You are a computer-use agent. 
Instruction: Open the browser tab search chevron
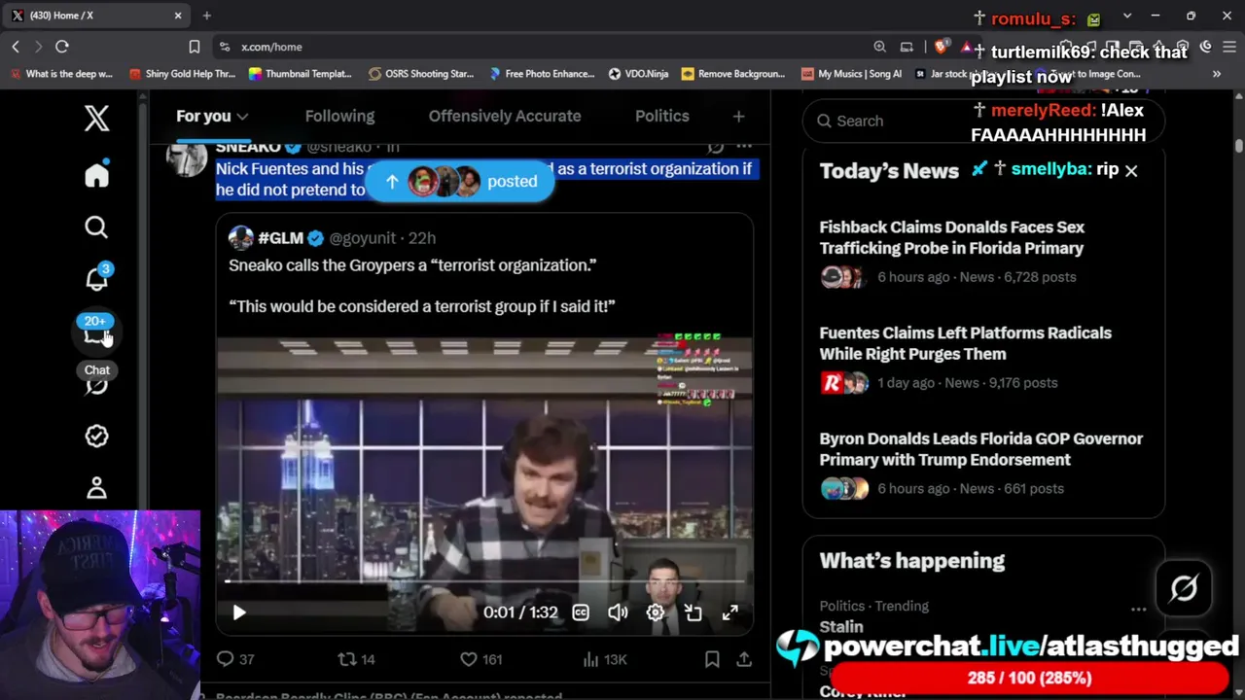[1127, 16]
